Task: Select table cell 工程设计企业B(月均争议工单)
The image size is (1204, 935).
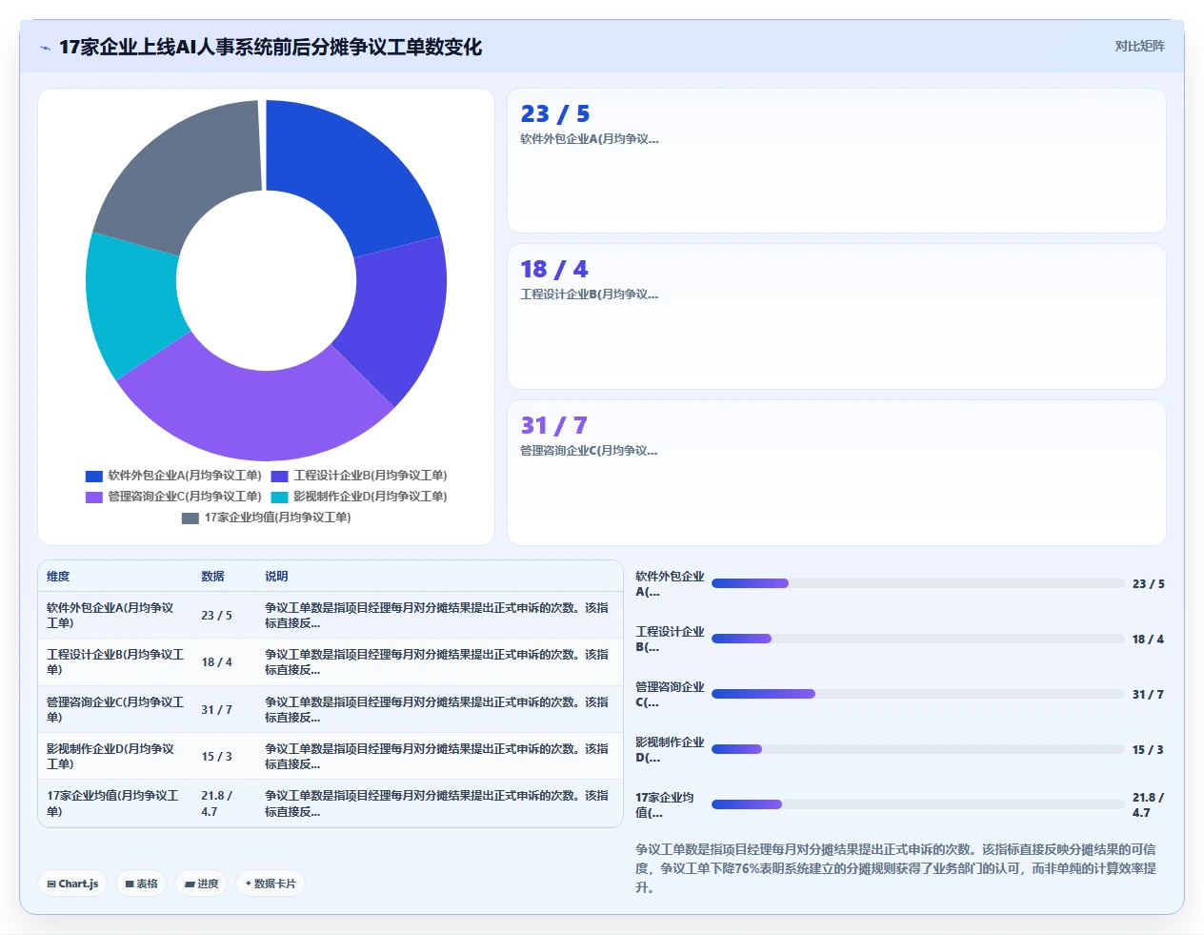Action: point(114,661)
